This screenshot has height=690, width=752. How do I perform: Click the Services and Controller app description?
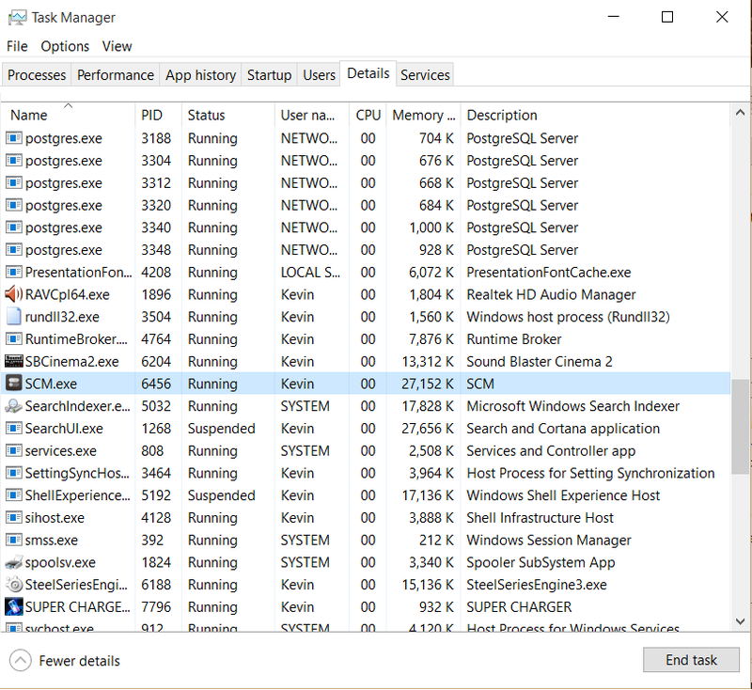pos(551,451)
